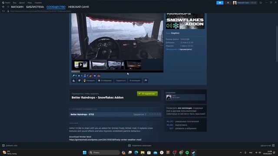
Task: Reload the page with the refresh icon
Action: coord(3,11)
